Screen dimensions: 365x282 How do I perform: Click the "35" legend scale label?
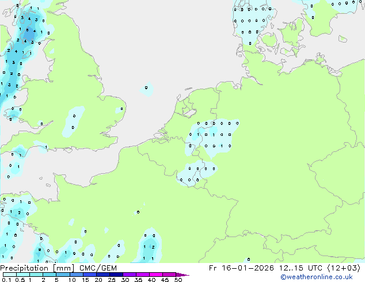coord(138,280)
